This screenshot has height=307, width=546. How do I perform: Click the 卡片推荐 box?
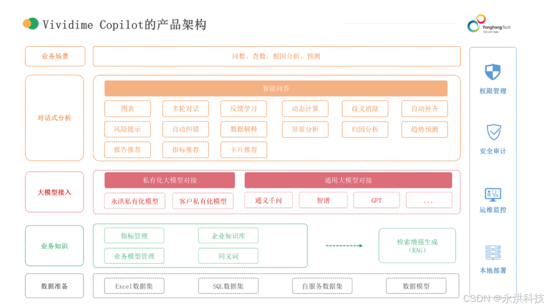click(244, 150)
